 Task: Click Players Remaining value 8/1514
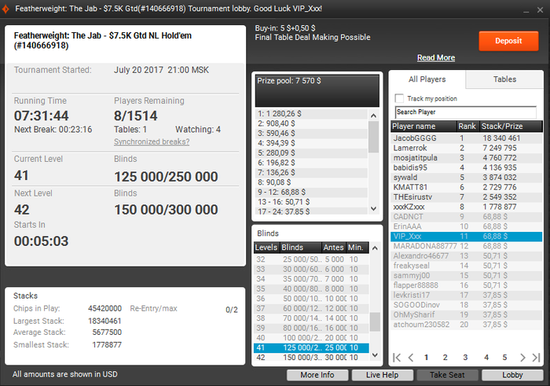tap(136, 116)
